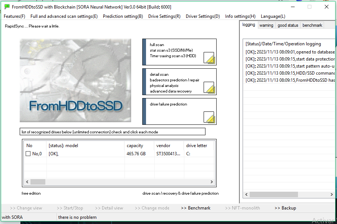Image resolution: width=337 pixels, height=224 pixels.
Task: Click the >> Change view button
Action: pyautogui.click(x=26, y=208)
